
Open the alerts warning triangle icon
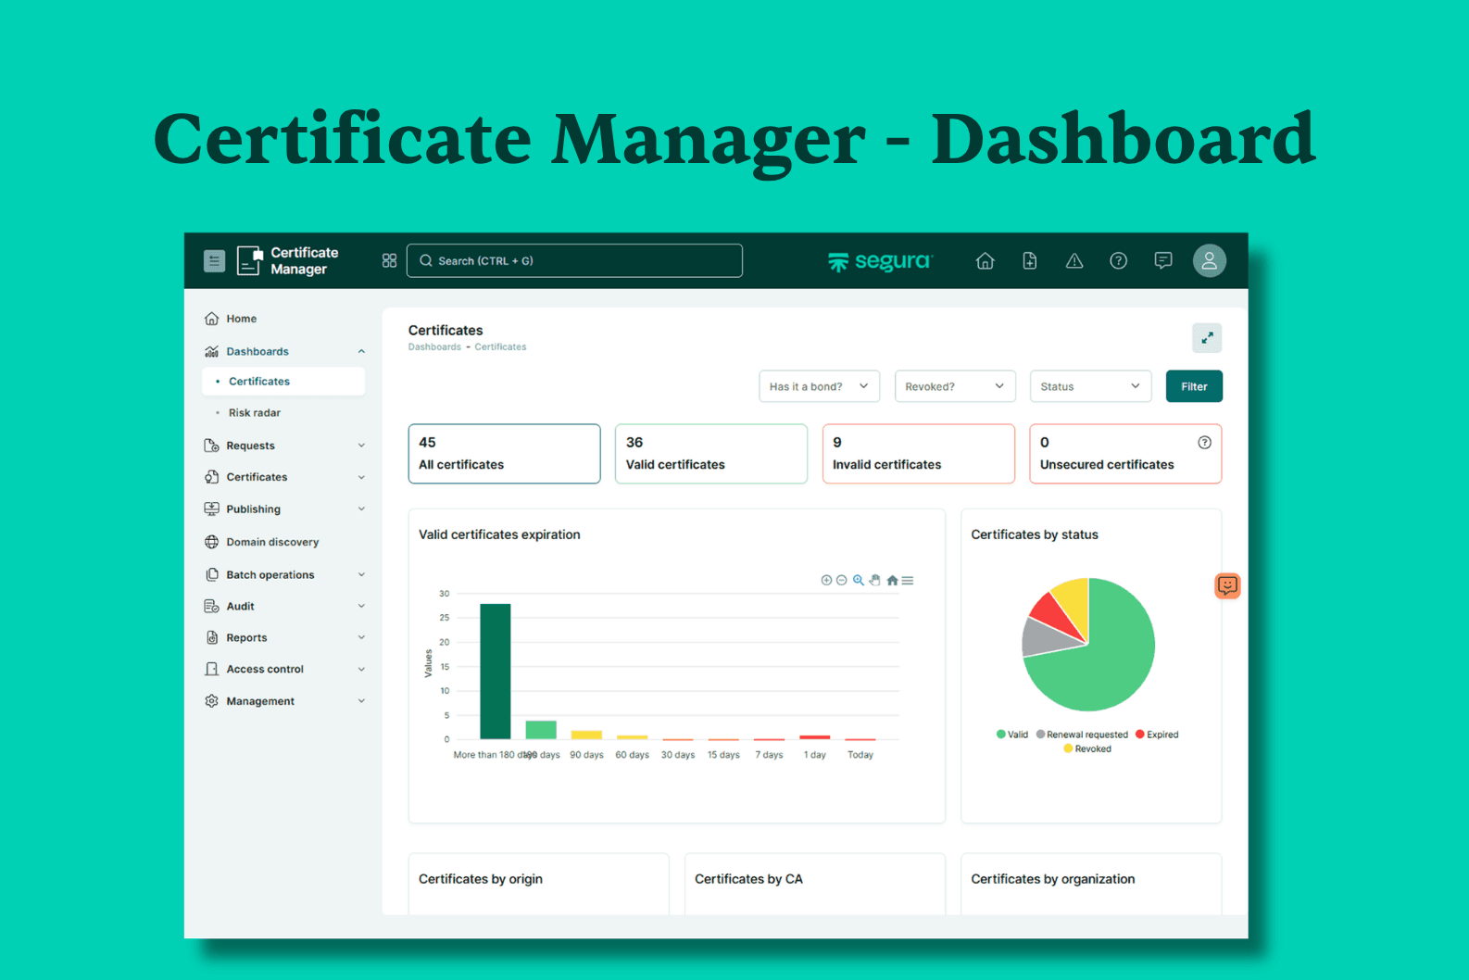1073,261
